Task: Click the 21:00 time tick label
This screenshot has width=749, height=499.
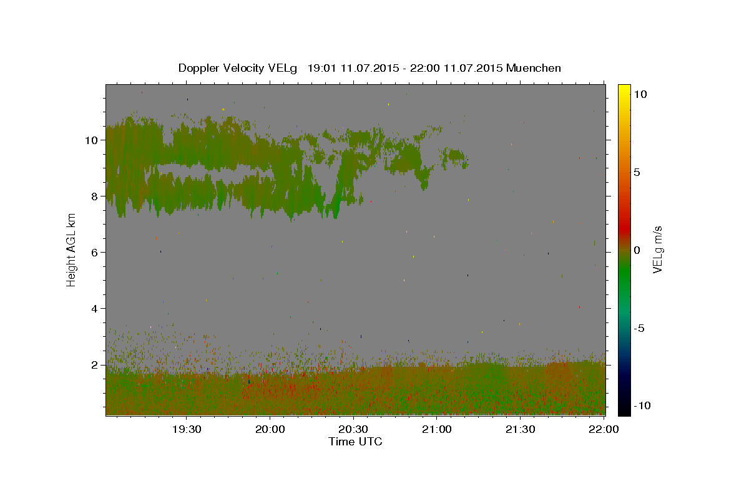Action: [x=437, y=429]
